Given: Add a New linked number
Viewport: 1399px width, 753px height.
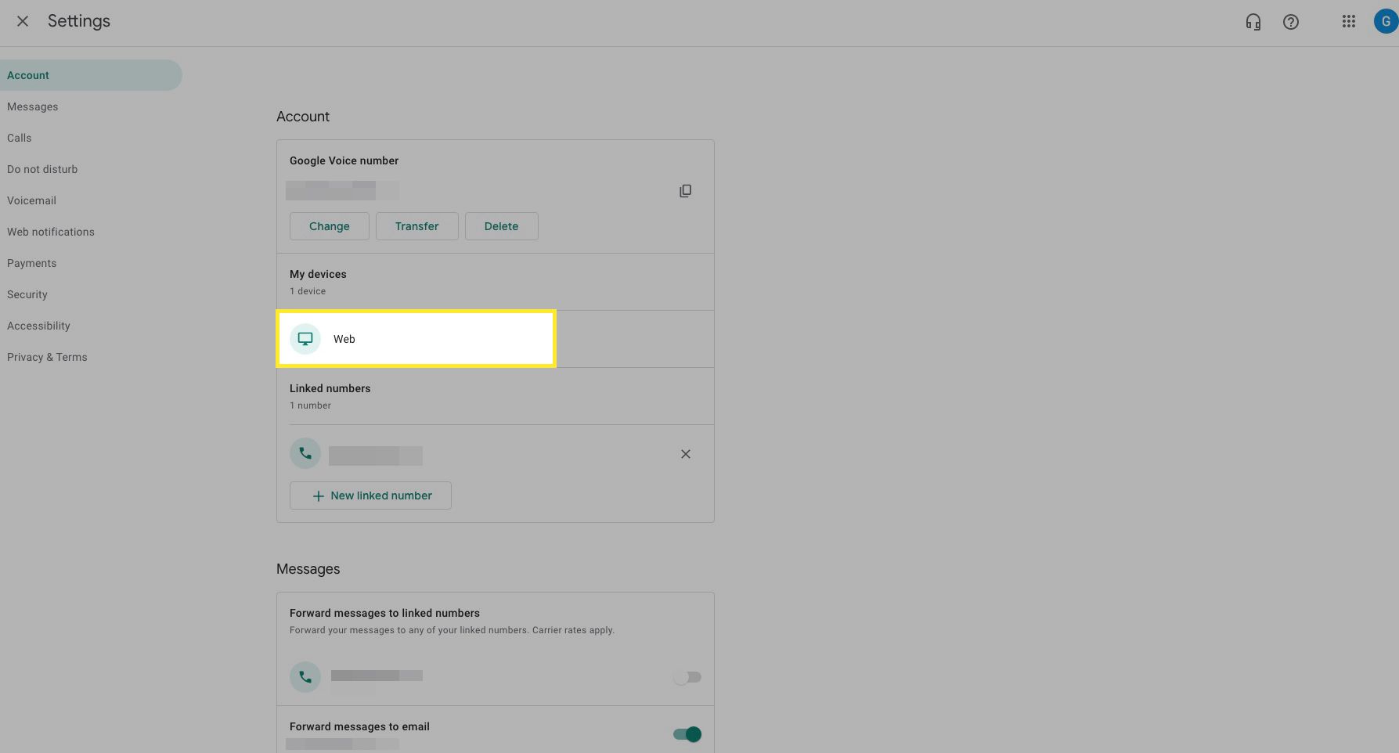Looking at the screenshot, I should pos(370,495).
